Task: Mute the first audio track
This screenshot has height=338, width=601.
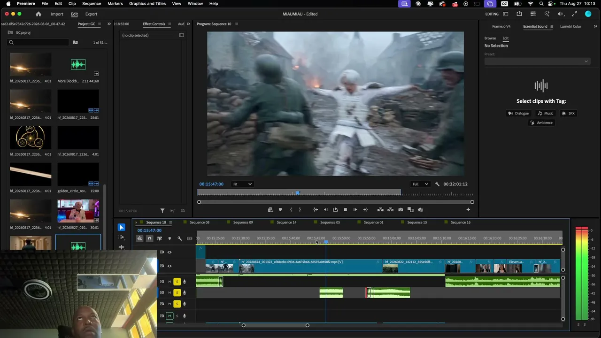Action: (170, 282)
